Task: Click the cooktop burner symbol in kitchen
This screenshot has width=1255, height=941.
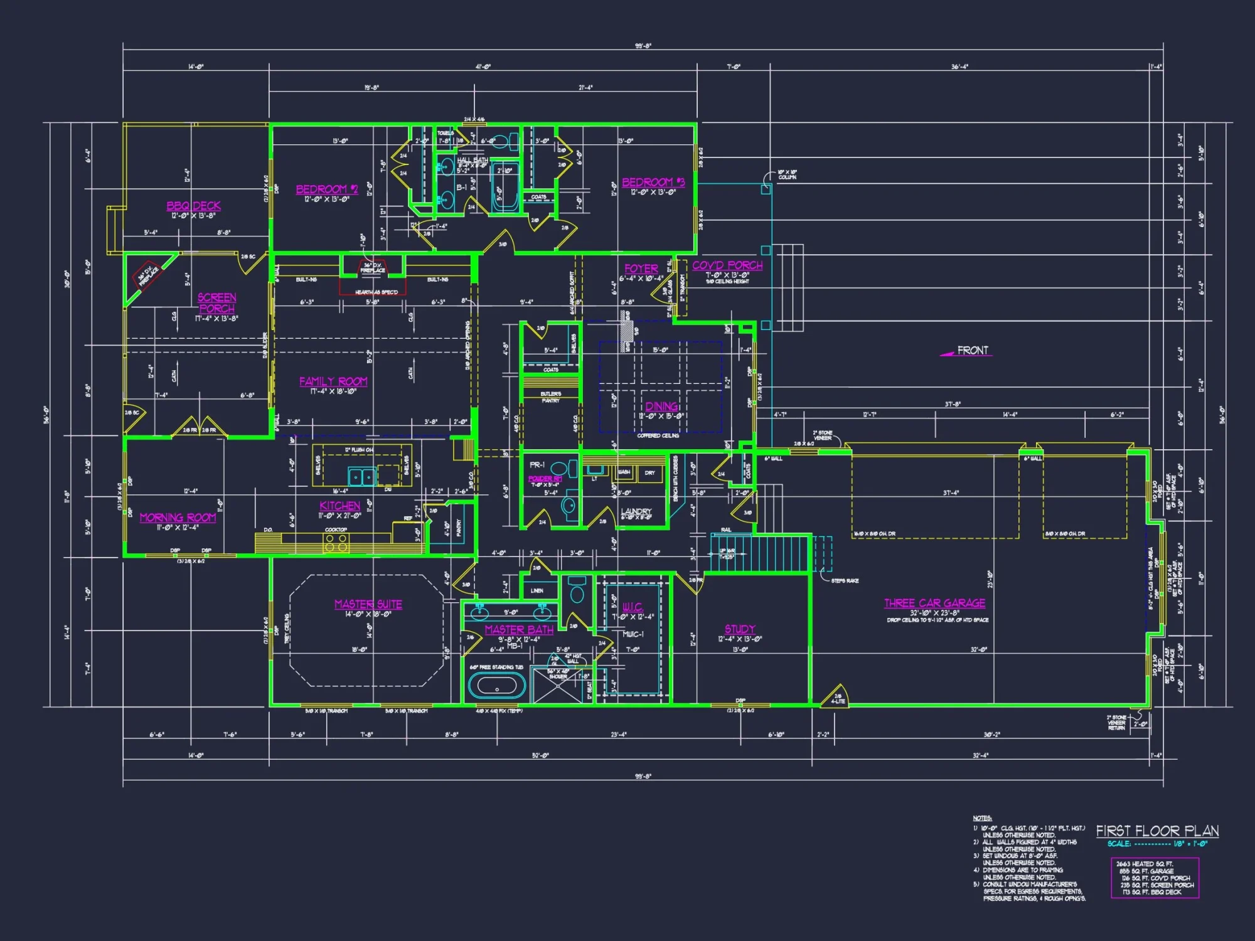Action: coord(336,543)
